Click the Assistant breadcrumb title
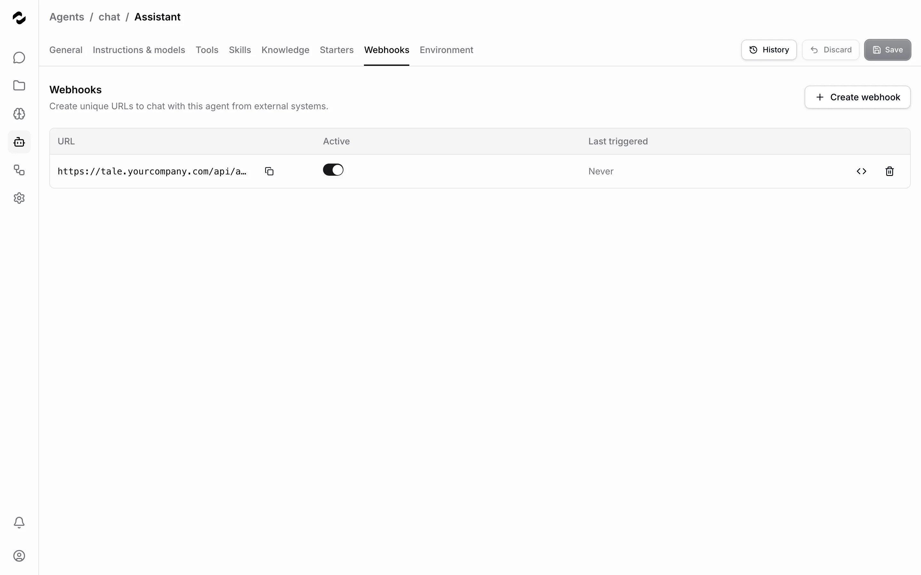 click(157, 17)
